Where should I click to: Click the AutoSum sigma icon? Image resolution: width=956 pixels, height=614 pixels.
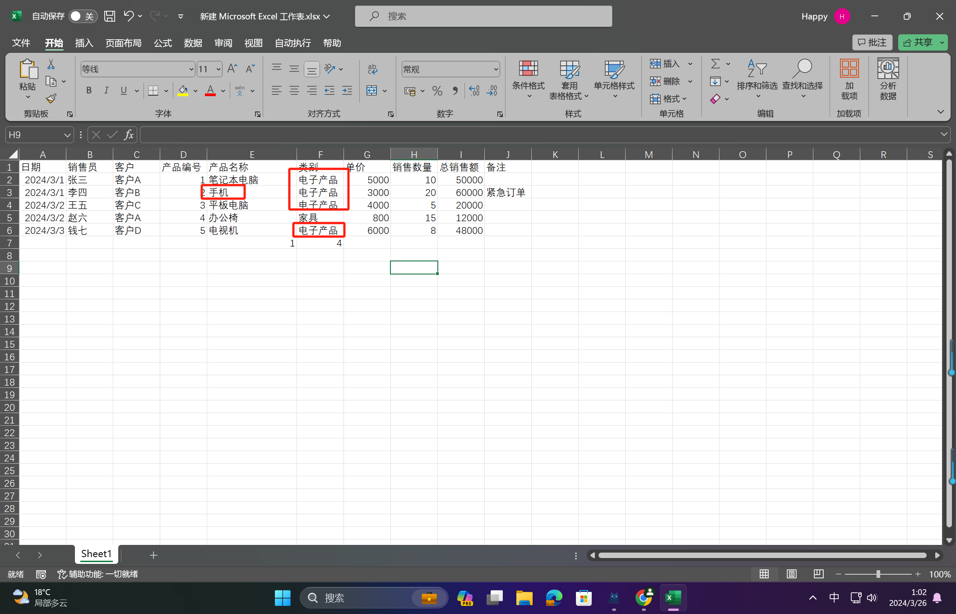(x=715, y=64)
